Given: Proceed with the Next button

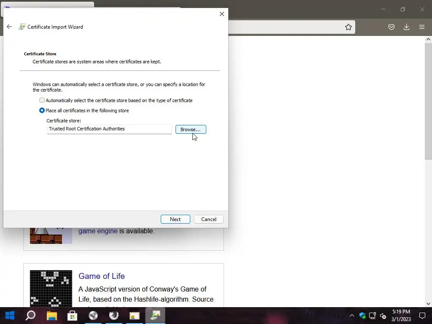Looking at the screenshot, I should pyautogui.click(x=175, y=219).
